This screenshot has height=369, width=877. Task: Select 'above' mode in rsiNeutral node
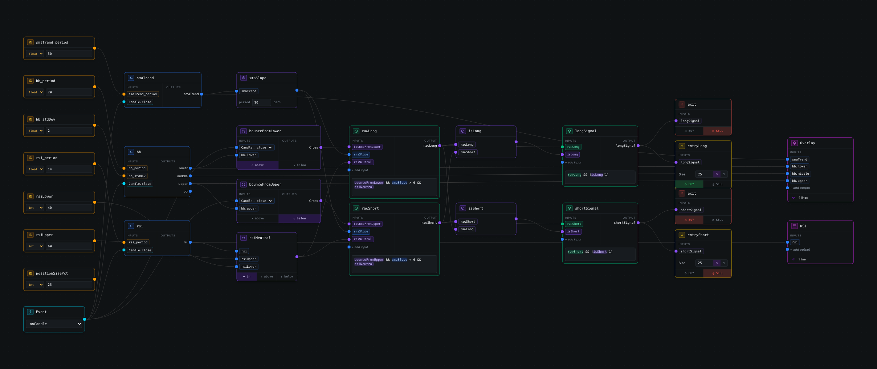(x=267, y=277)
